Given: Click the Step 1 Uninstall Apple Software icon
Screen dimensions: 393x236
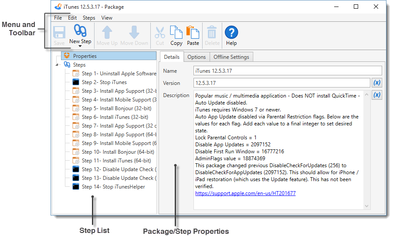Looking at the screenshot, I should [76, 74].
